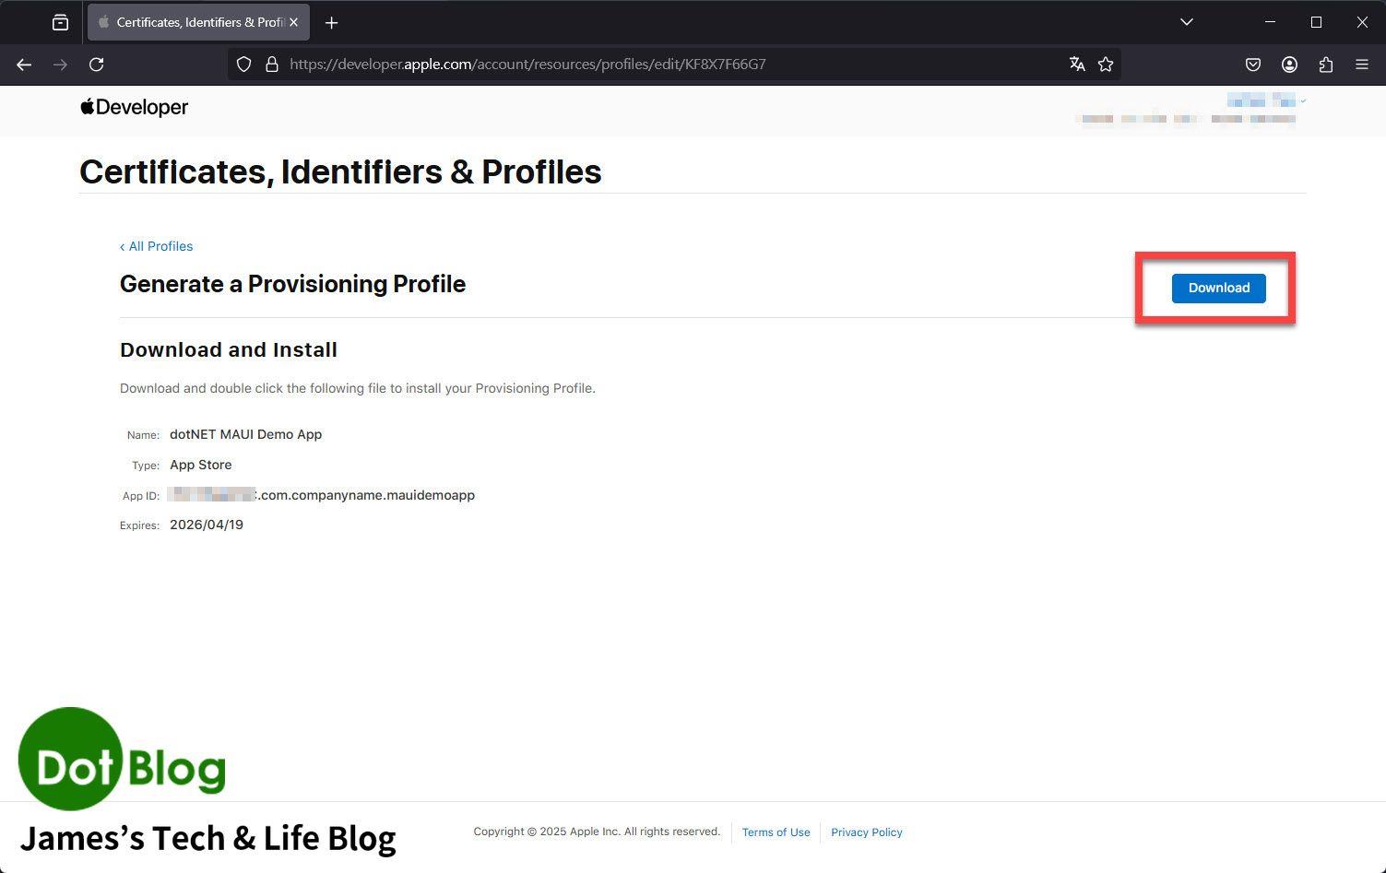Open a new browser tab
This screenshot has height=873, width=1386.
[332, 22]
